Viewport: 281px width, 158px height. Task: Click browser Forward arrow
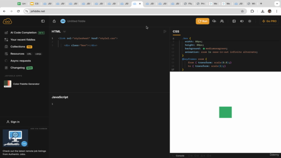click(x=11, y=11)
